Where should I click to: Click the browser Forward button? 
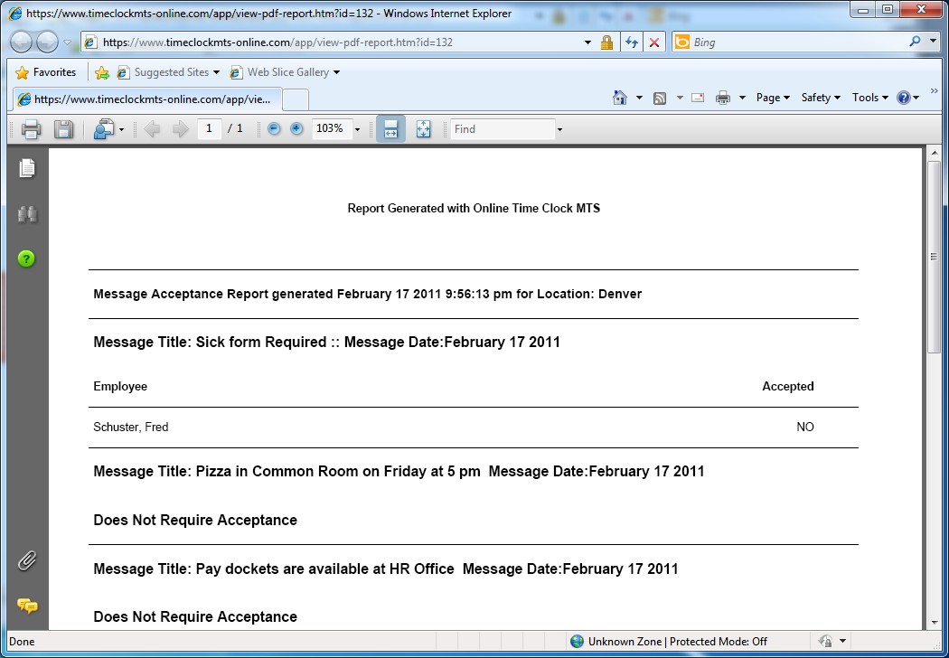pos(47,42)
